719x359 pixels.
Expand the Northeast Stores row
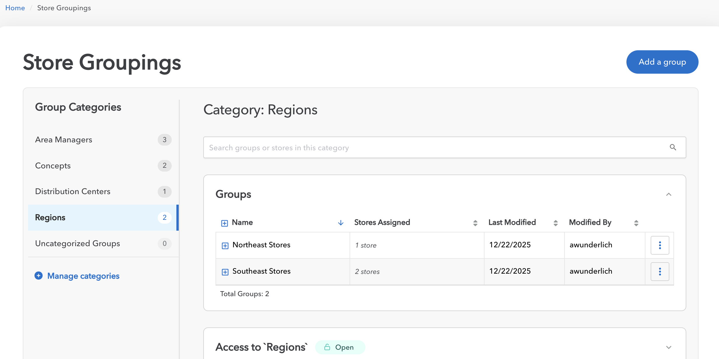pyautogui.click(x=225, y=246)
